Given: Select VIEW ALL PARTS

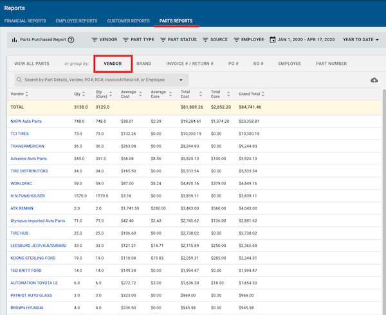Looking at the screenshot, I should 32,64.
